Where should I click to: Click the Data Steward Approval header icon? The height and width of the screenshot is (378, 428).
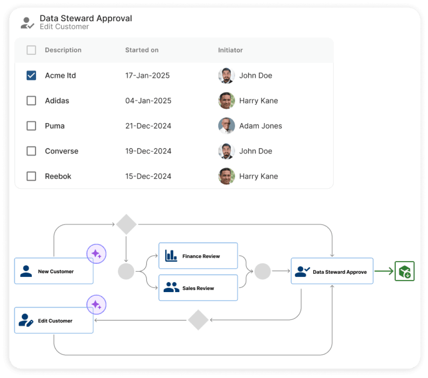(27, 23)
